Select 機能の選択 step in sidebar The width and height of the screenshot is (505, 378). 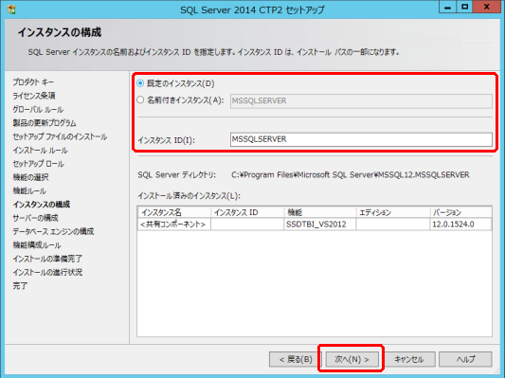pyautogui.click(x=30, y=177)
